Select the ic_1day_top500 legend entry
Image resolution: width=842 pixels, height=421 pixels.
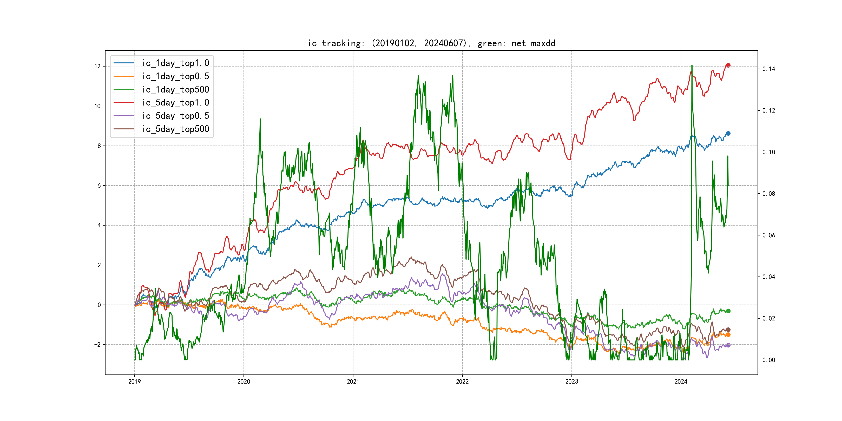point(175,90)
